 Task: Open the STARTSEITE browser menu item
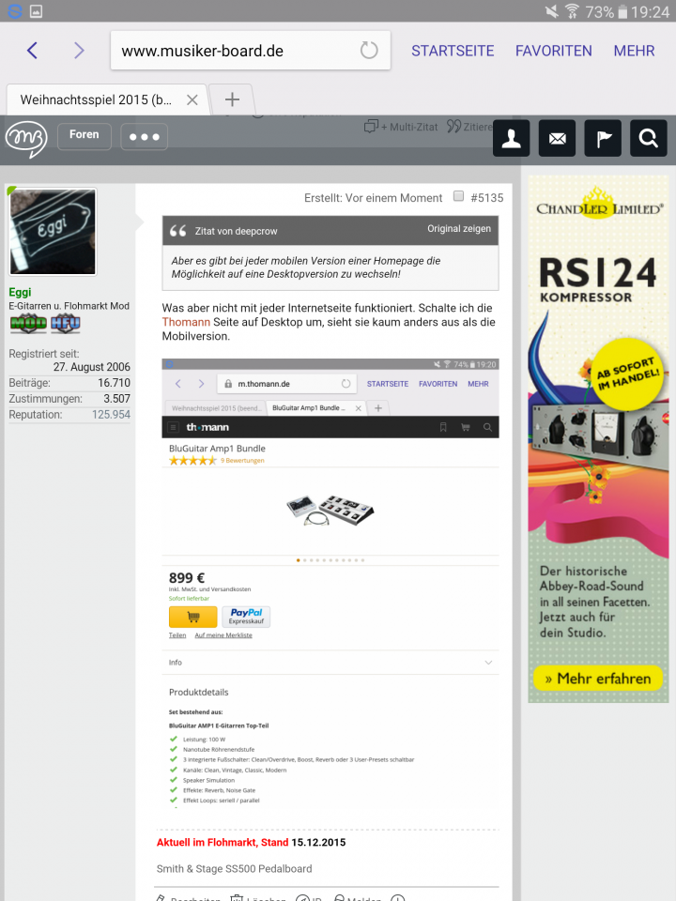click(x=453, y=51)
